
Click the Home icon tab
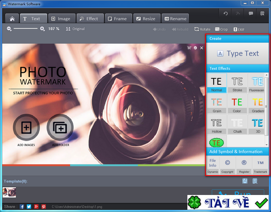(x=12, y=19)
